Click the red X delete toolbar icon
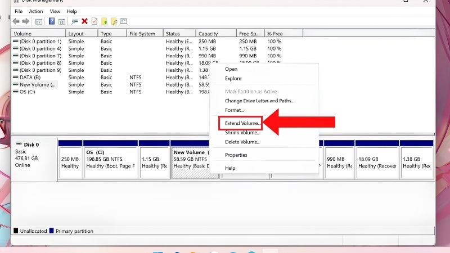This screenshot has height=253, width=450. (x=84, y=21)
